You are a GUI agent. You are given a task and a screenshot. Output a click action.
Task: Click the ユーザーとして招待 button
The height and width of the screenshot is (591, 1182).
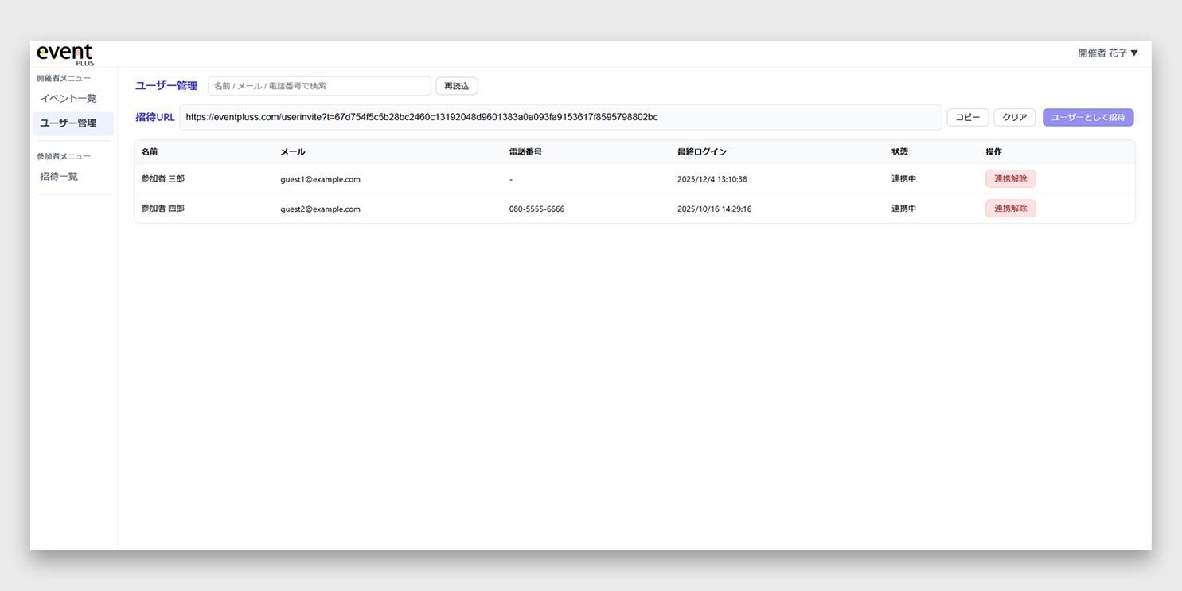tap(1088, 117)
